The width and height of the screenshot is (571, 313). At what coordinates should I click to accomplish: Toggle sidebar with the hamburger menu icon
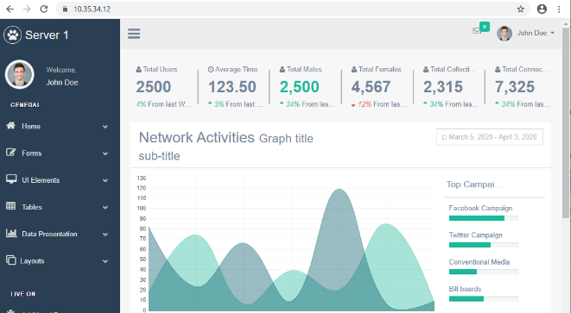pos(134,34)
